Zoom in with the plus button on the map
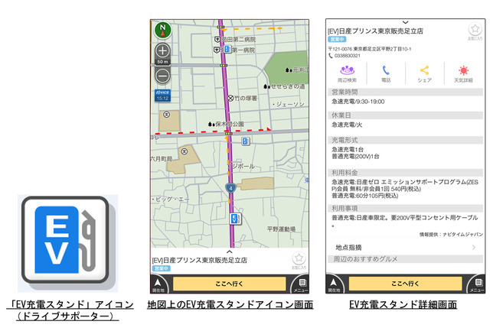Screen dimensions: 490x331 [162, 50]
